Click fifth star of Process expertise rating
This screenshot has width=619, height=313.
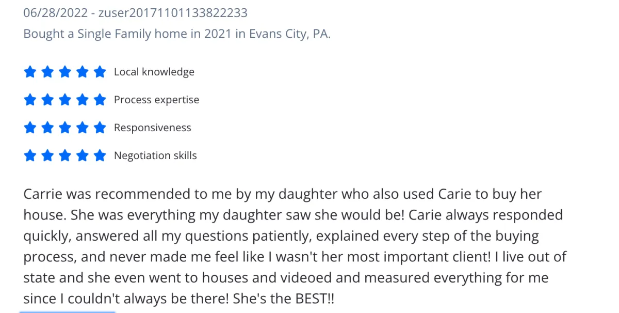tap(100, 100)
